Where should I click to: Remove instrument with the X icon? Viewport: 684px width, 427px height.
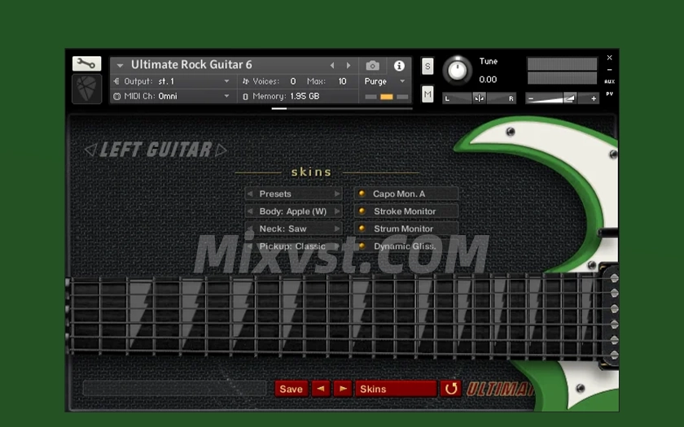[x=609, y=58]
